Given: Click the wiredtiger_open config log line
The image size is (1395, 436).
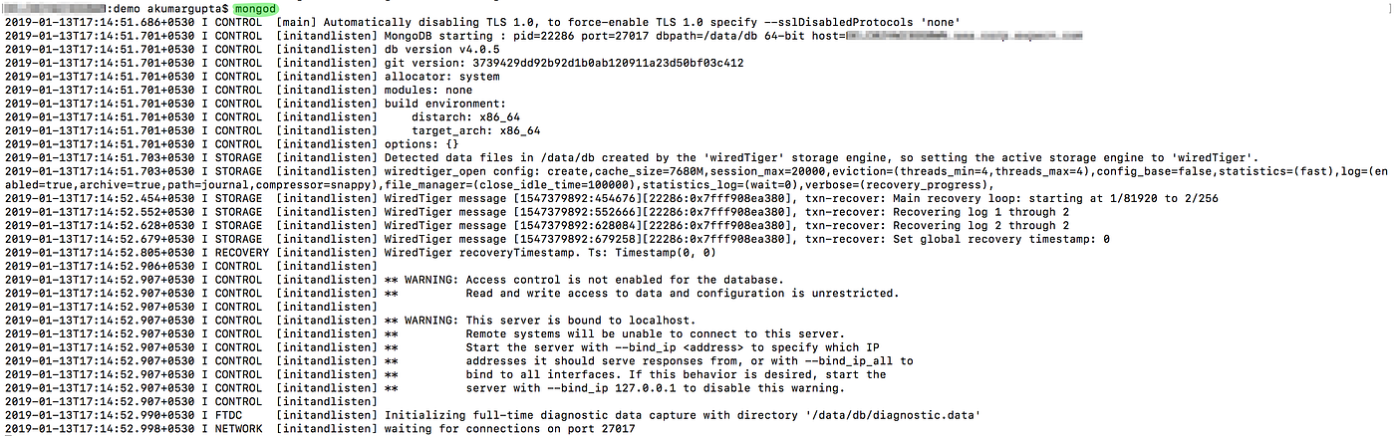Looking at the screenshot, I should click(x=697, y=178).
